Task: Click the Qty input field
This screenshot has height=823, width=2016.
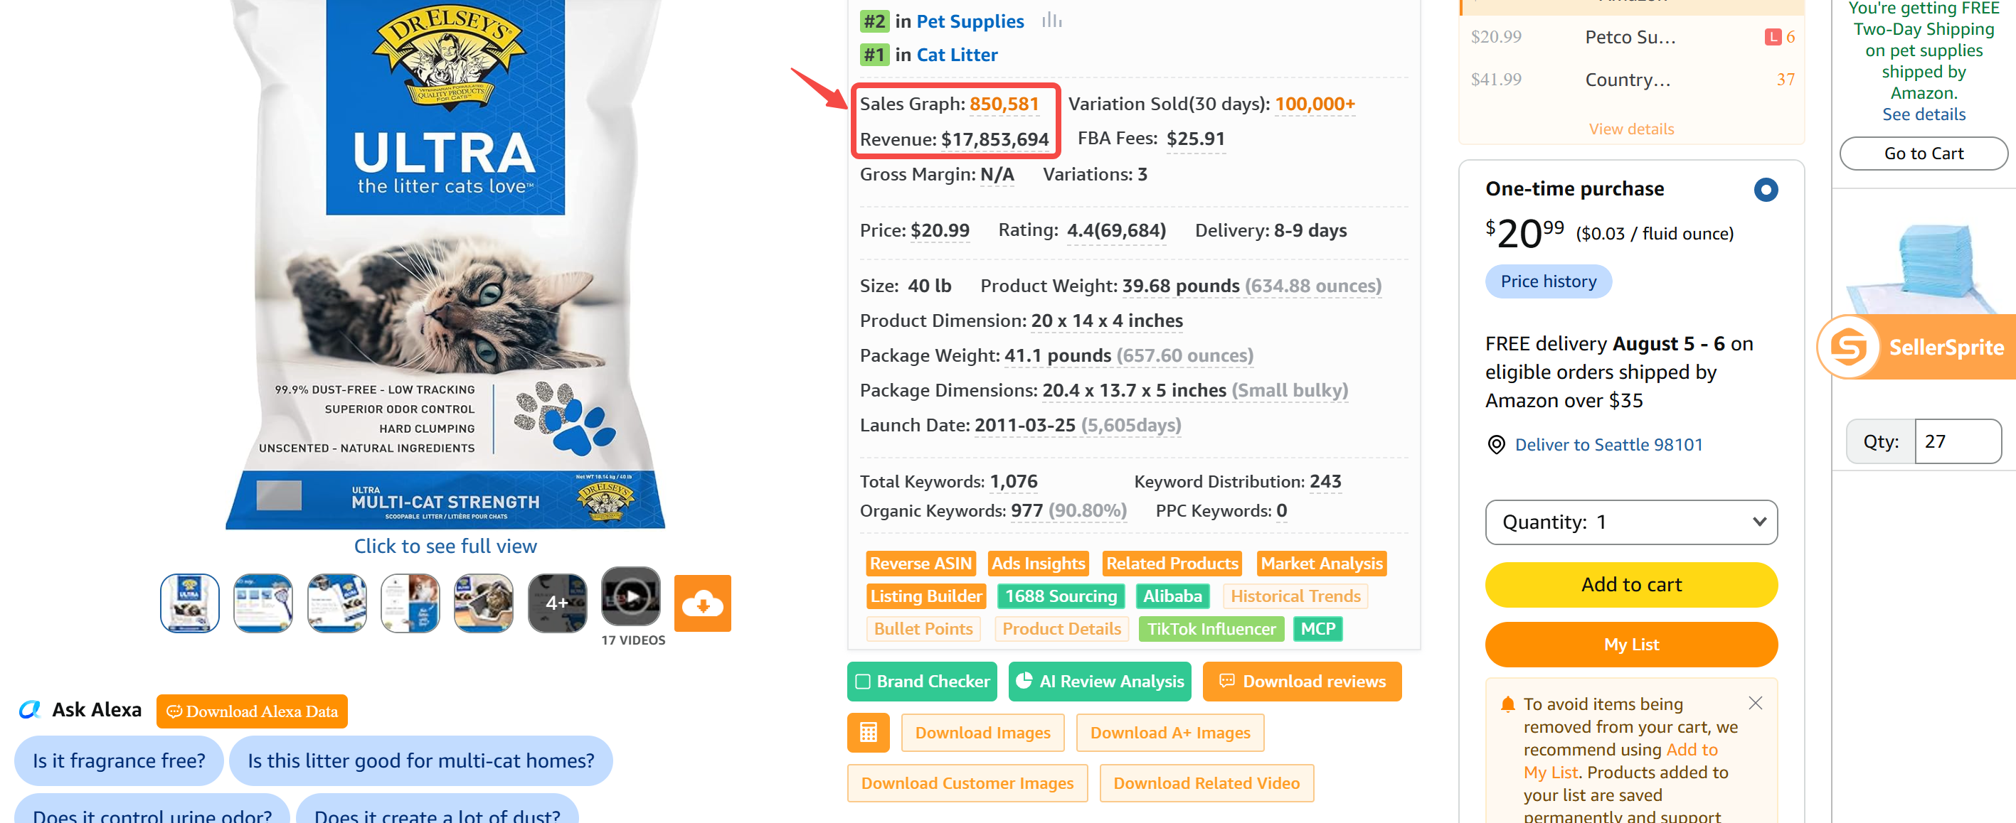Action: pos(1958,441)
